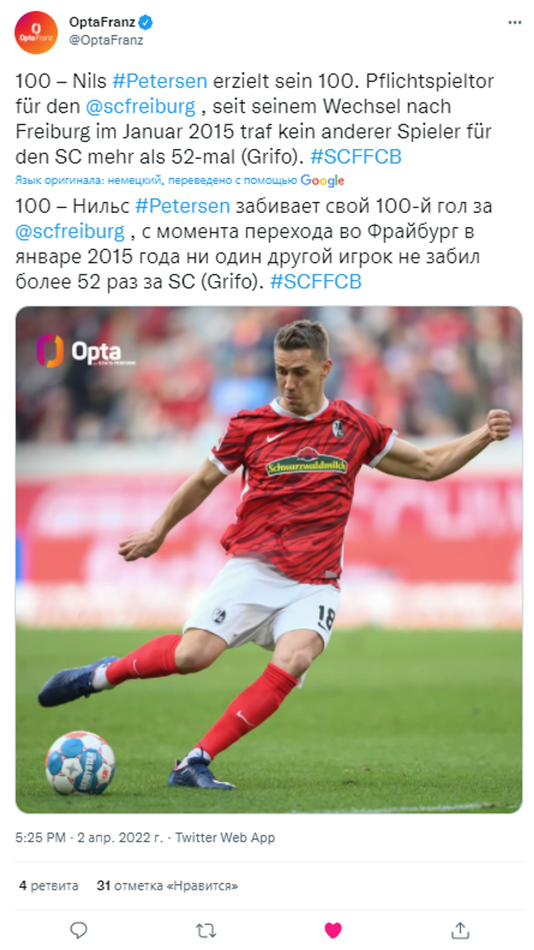The image size is (534, 950).
Task: Toggle the pink heart like button
Action: pos(333,930)
